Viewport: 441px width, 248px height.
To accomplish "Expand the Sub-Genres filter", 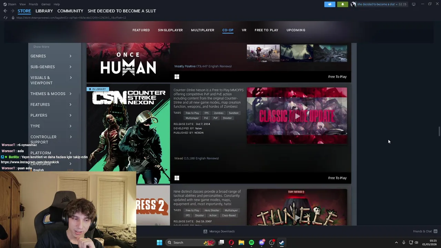I will (x=51, y=67).
